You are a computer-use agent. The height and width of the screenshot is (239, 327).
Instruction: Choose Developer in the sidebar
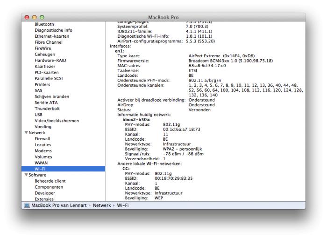click(45, 193)
